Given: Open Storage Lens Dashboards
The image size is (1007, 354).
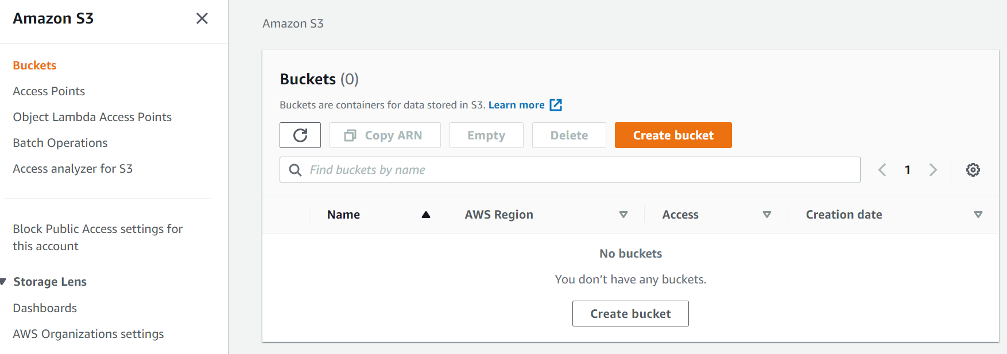Looking at the screenshot, I should click(45, 308).
